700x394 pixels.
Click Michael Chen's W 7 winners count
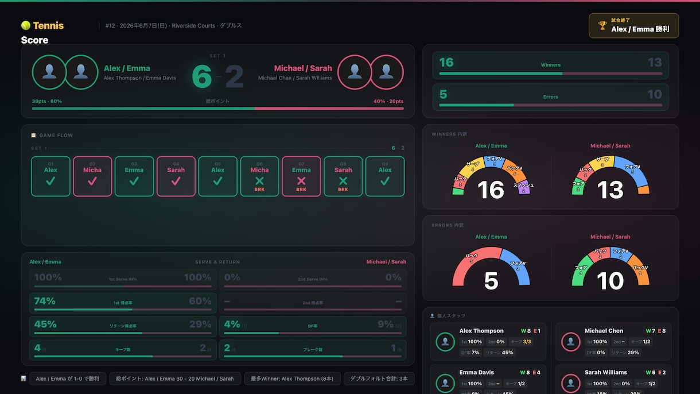coord(650,331)
